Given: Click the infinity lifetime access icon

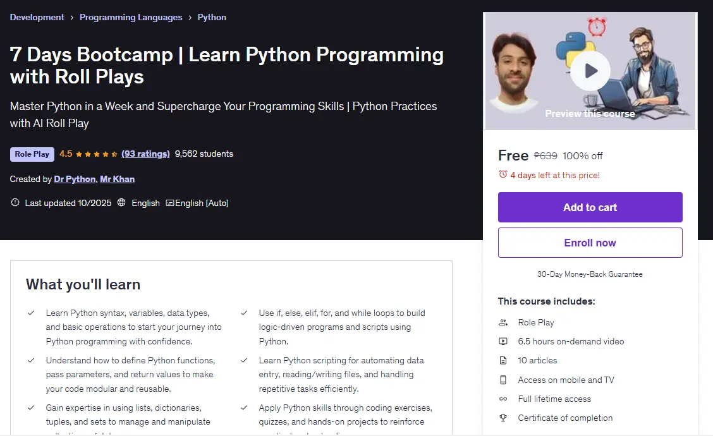Looking at the screenshot, I should point(503,399).
